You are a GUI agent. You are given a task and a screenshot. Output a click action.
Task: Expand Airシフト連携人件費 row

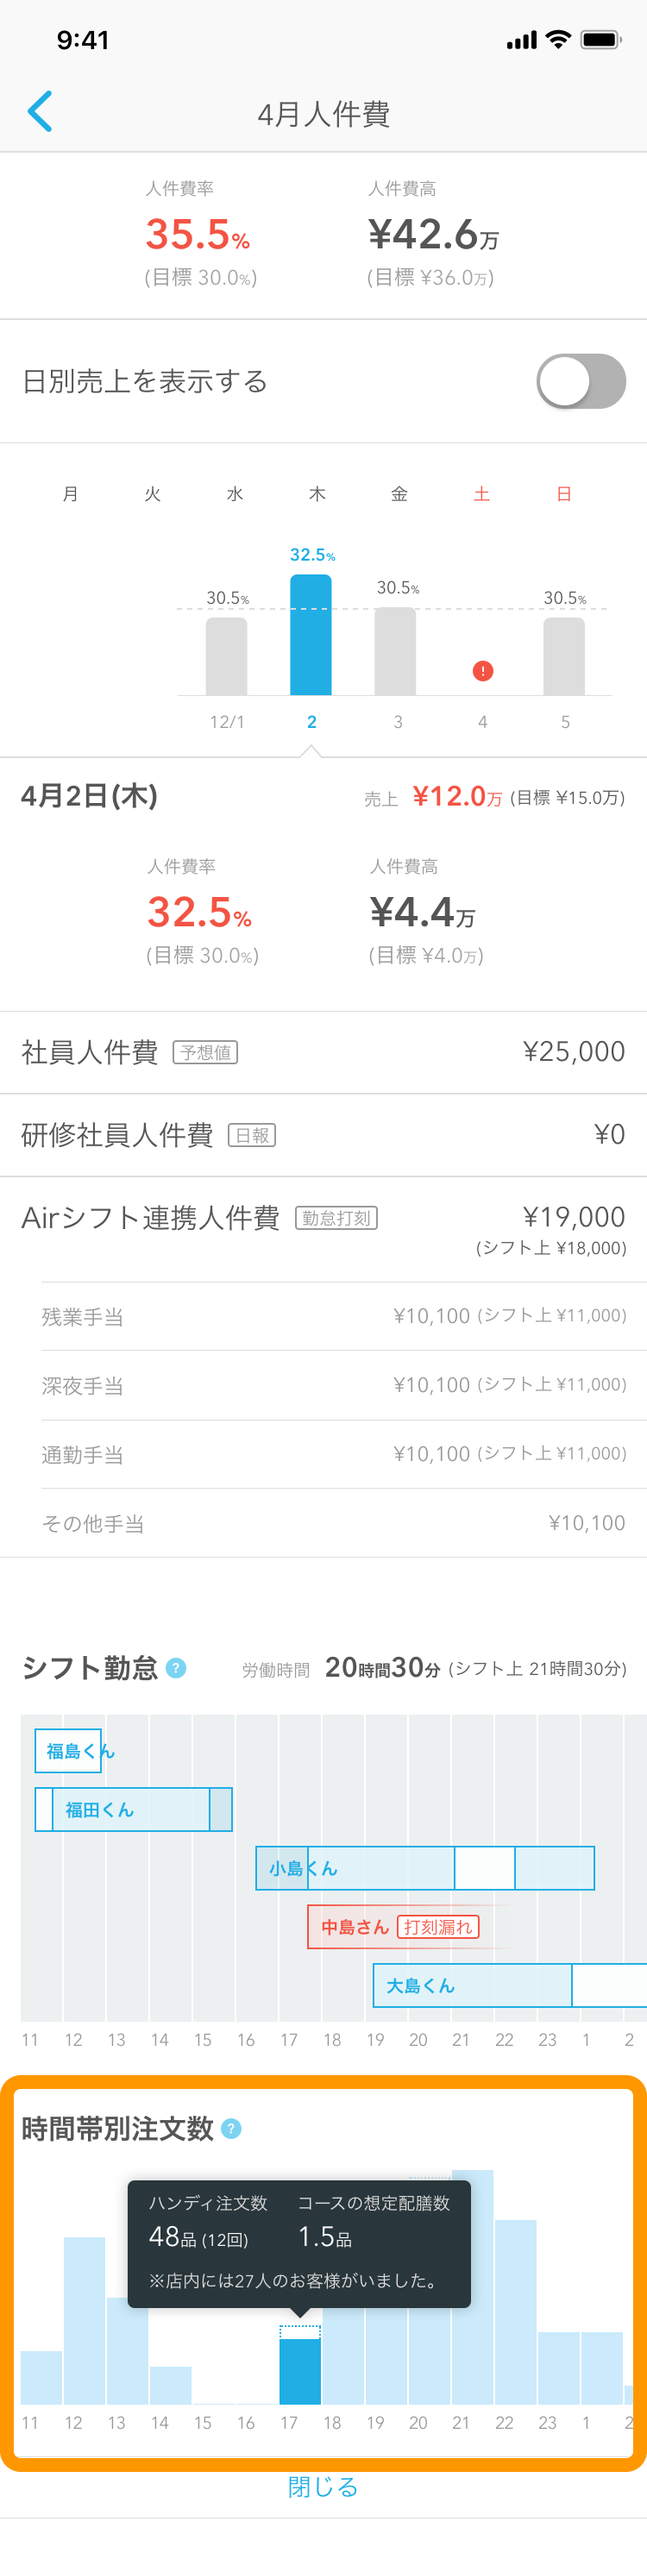(323, 1229)
